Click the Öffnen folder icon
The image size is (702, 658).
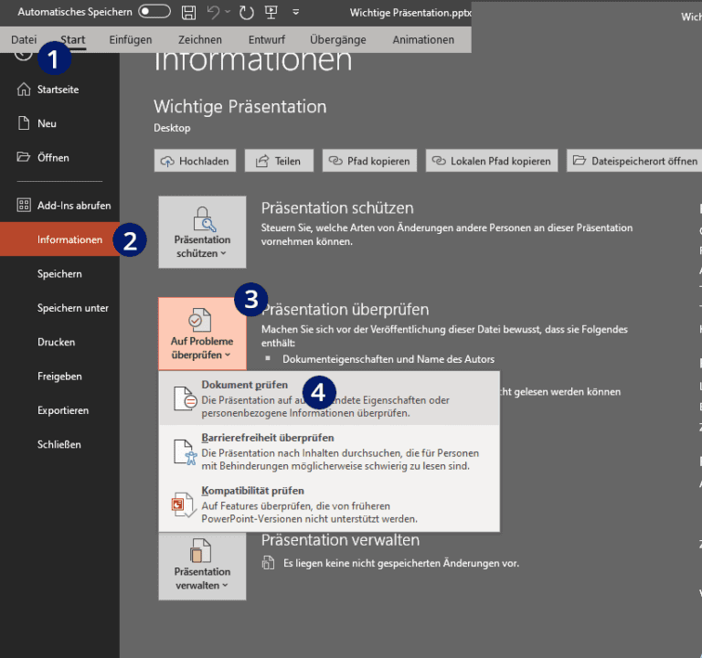[24, 157]
